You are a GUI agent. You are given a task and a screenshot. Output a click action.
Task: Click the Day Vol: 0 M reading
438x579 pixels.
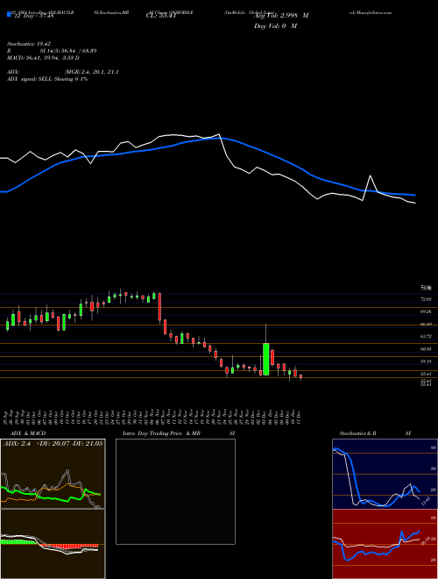pyautogui.click(x=275, y=26)
